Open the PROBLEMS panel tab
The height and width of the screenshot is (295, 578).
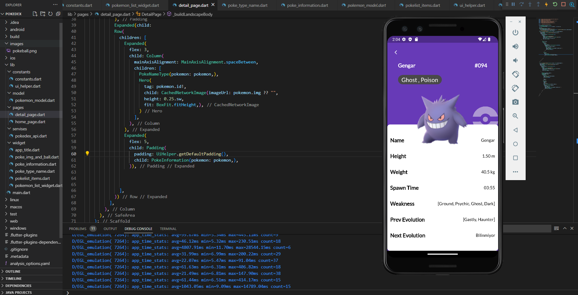[x=78, y=229]
